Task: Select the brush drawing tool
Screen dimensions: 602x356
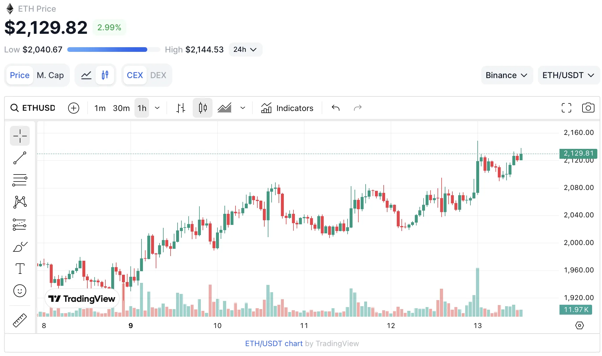Action: click(20, 246)
